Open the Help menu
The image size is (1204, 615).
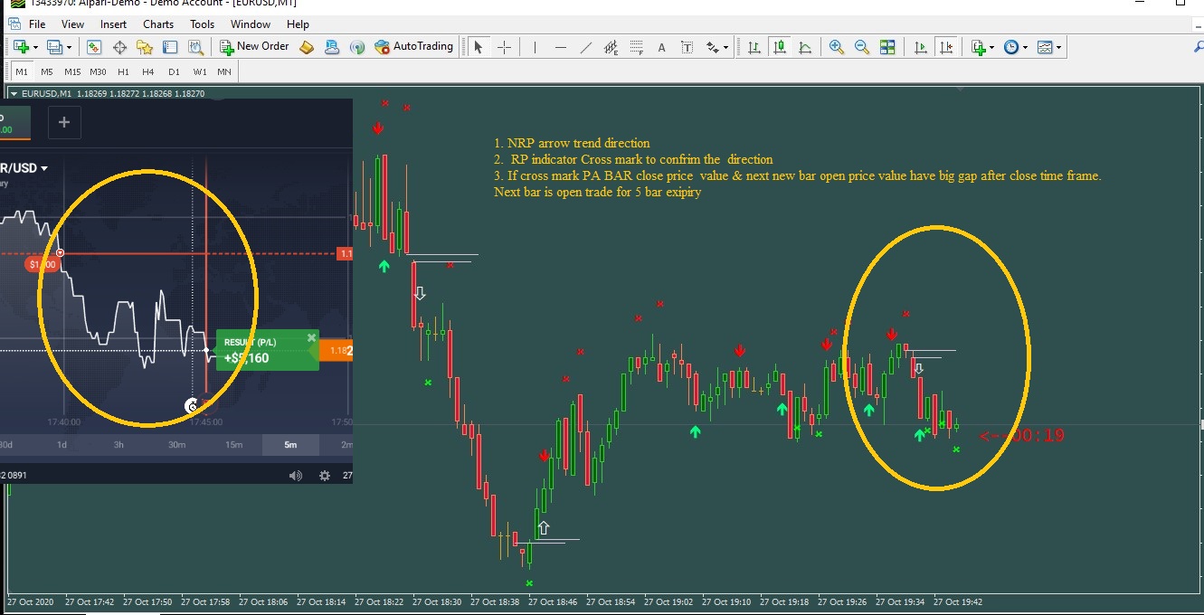tap(298, 24)
